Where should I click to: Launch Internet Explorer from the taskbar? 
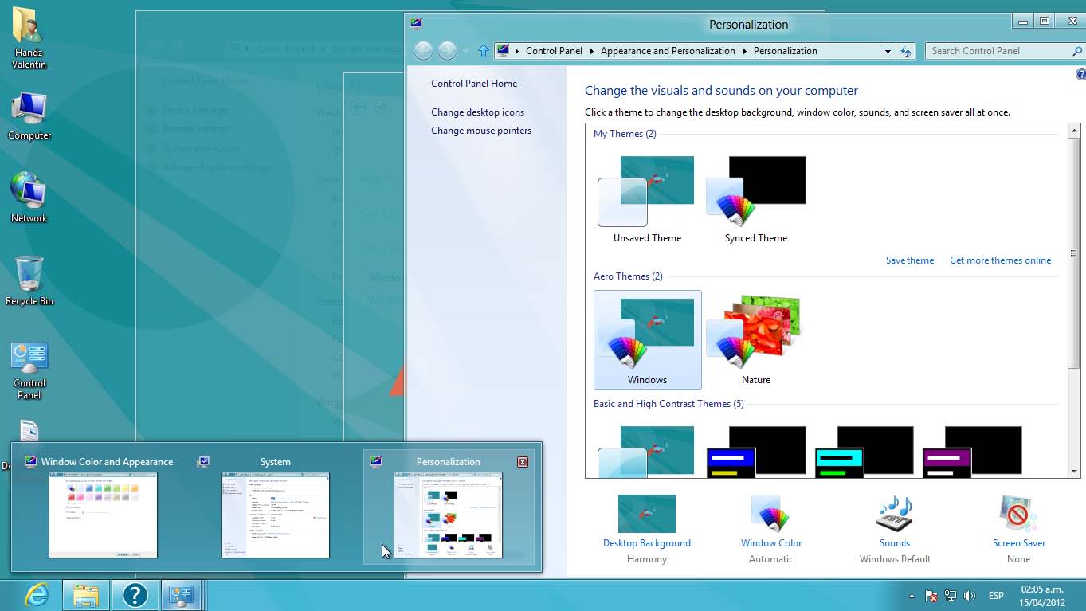(37, 595)
